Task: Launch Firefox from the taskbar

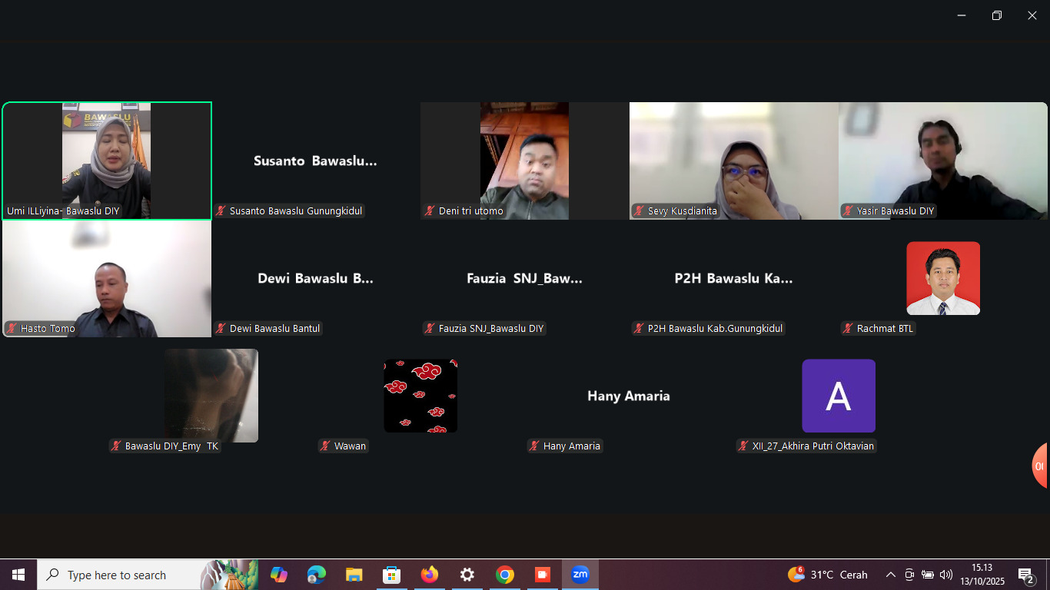Action: coord(429,575)
